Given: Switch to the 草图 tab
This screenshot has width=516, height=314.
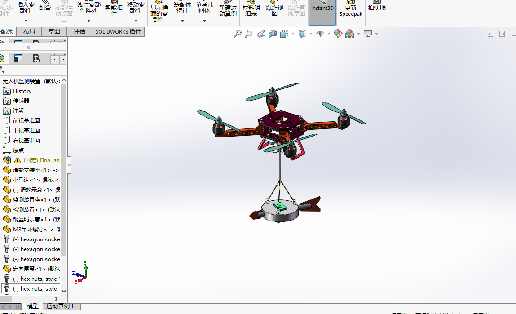Looking at the screenshot, I should [54, 31].
